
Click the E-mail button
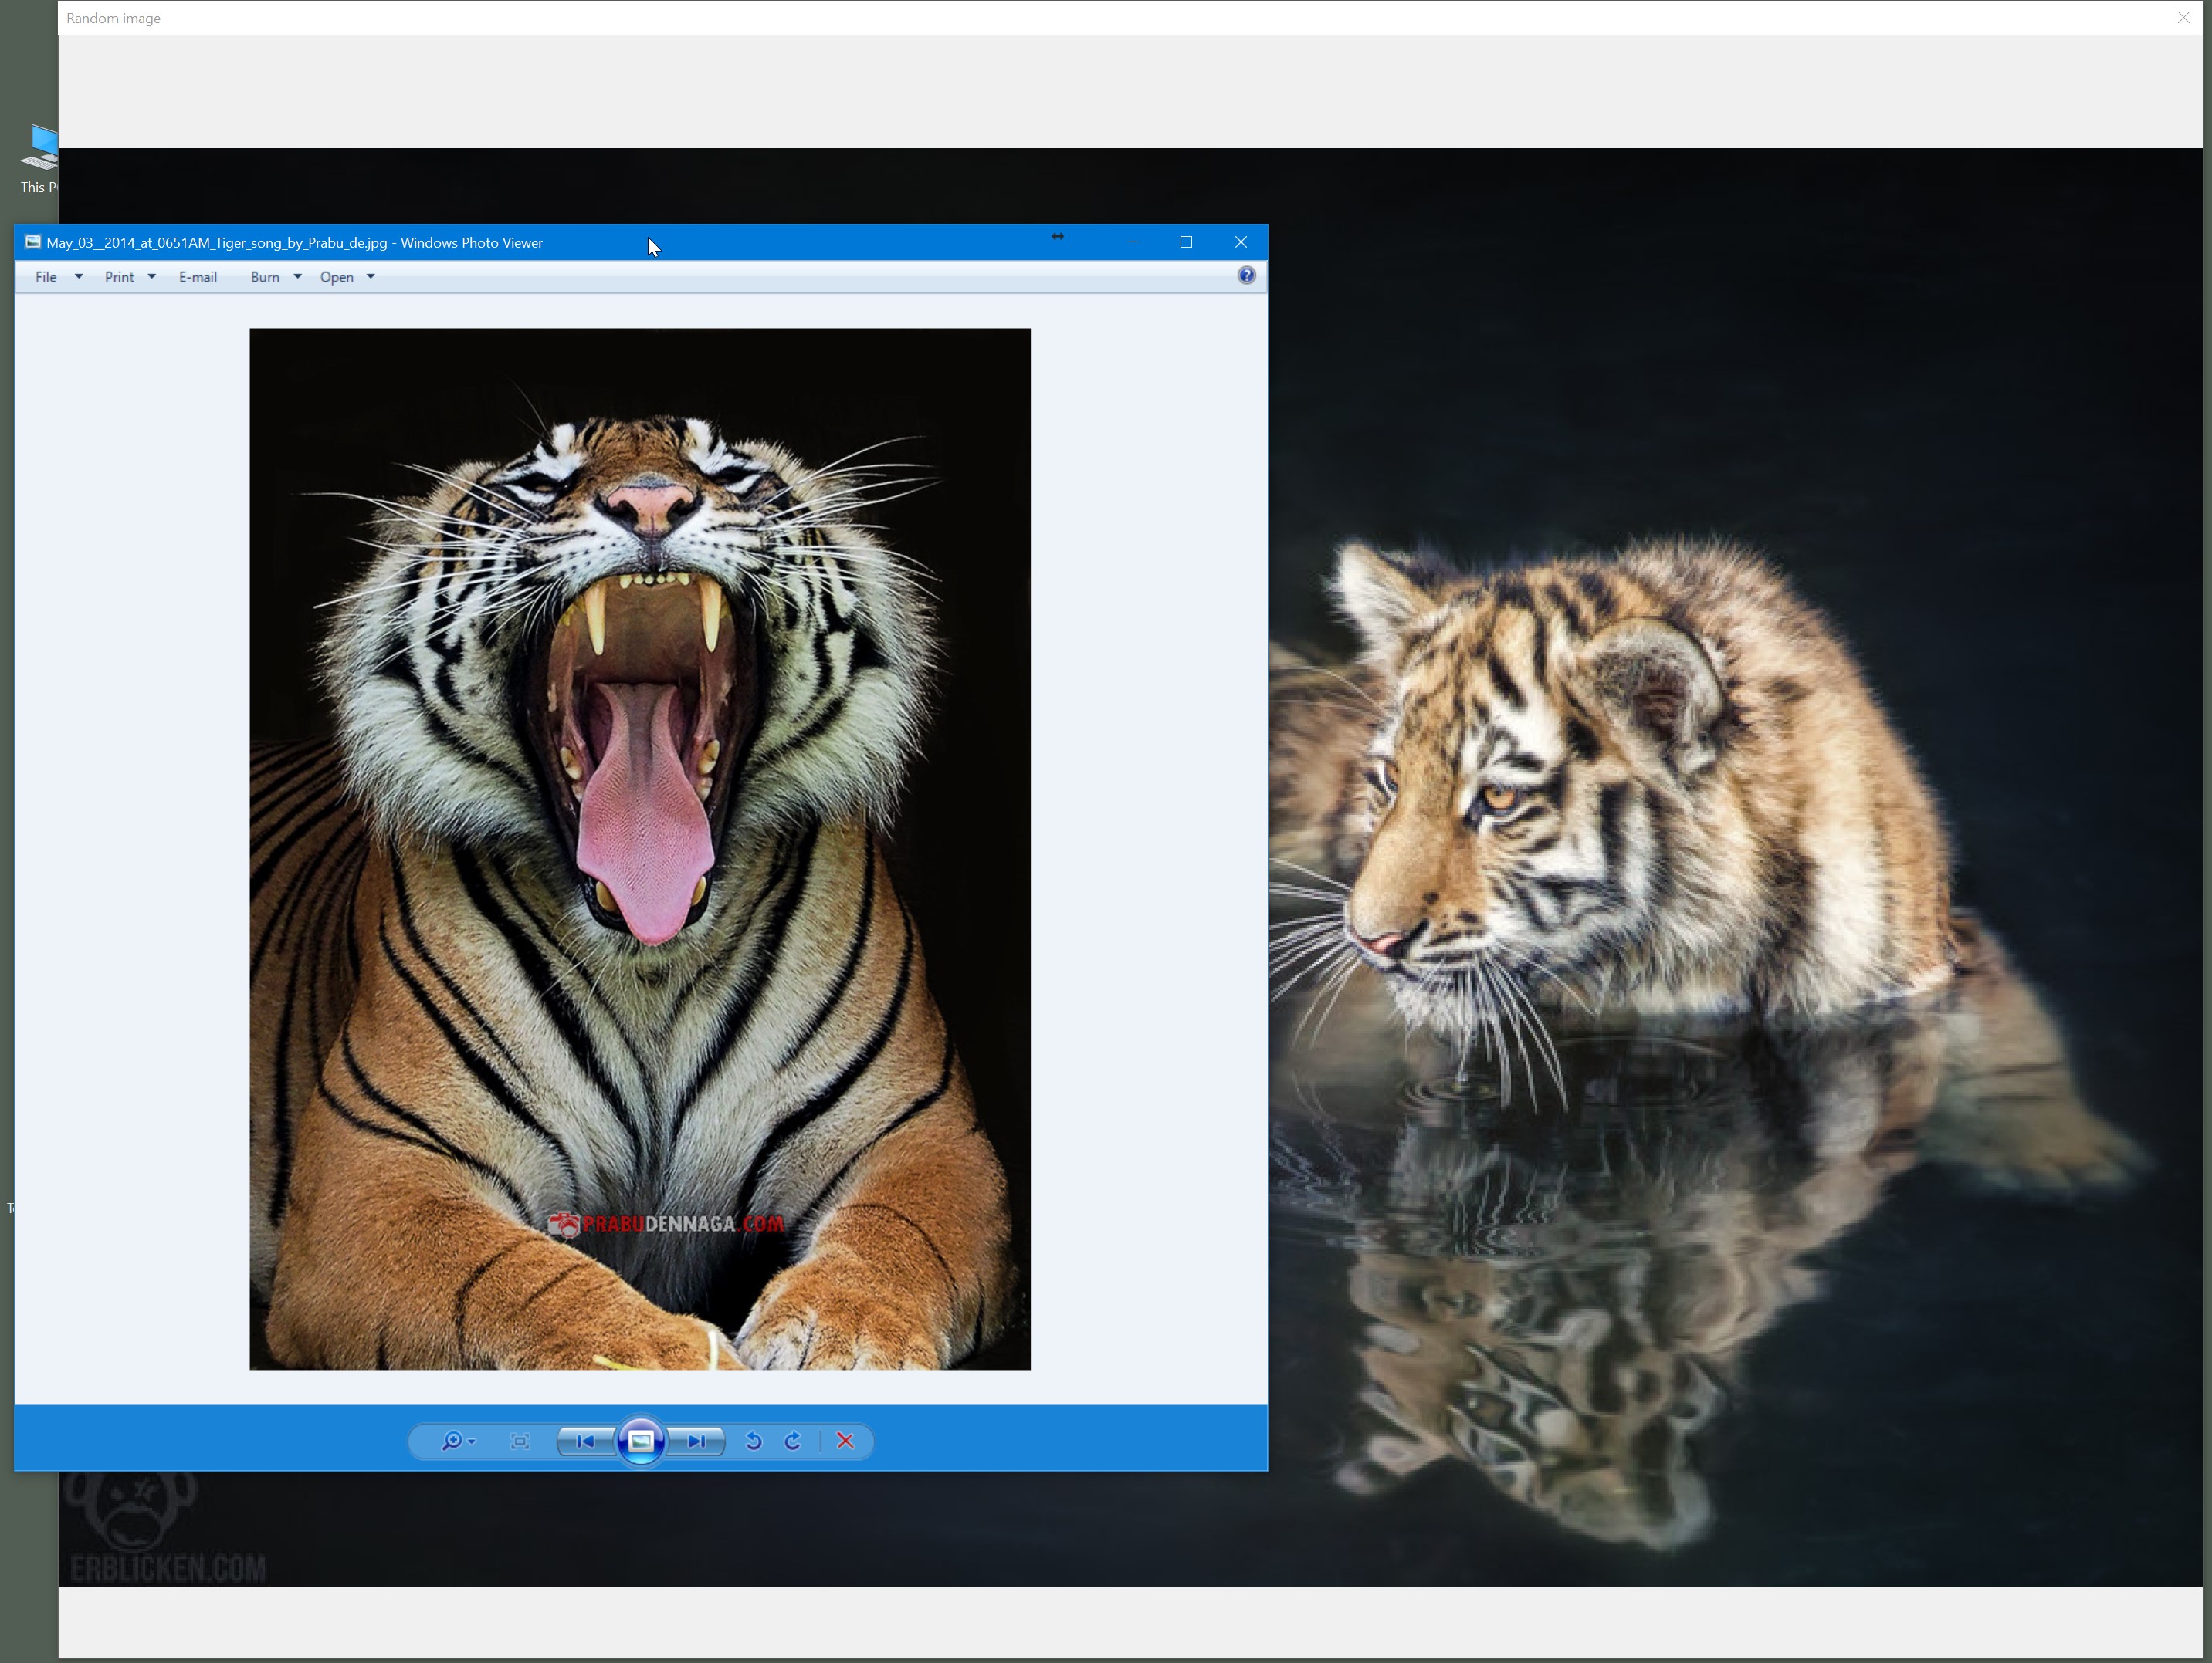click(x=198, y=277)
